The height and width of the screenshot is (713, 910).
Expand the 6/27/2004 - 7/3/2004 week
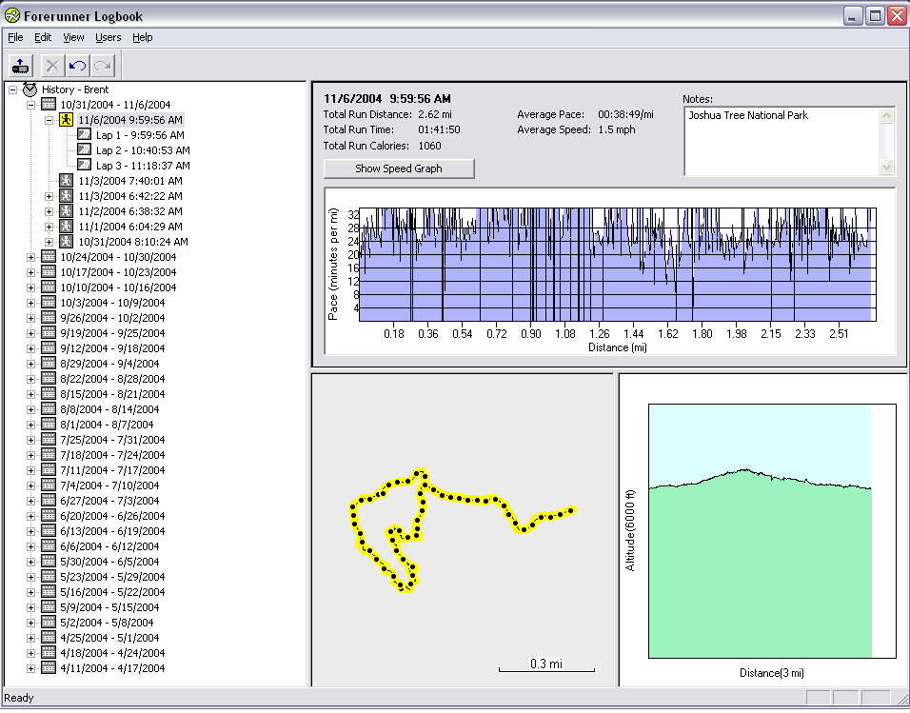[x=30, y=501]
